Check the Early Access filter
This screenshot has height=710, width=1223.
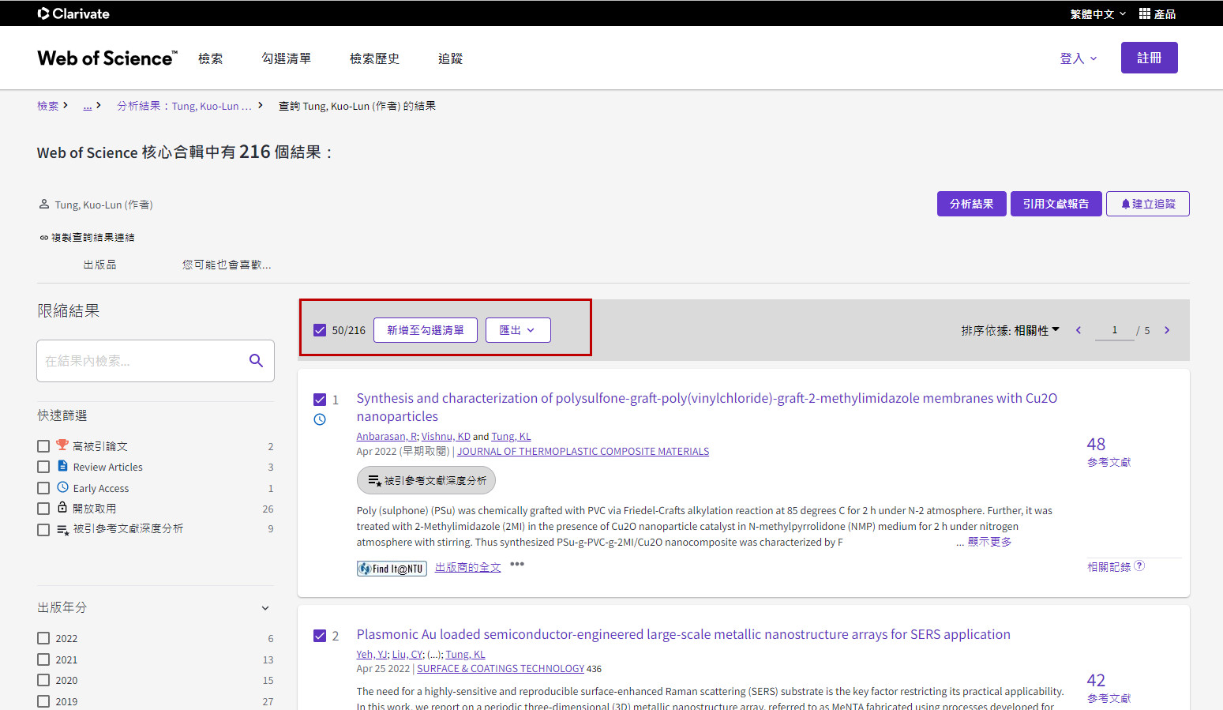(43, 488)
